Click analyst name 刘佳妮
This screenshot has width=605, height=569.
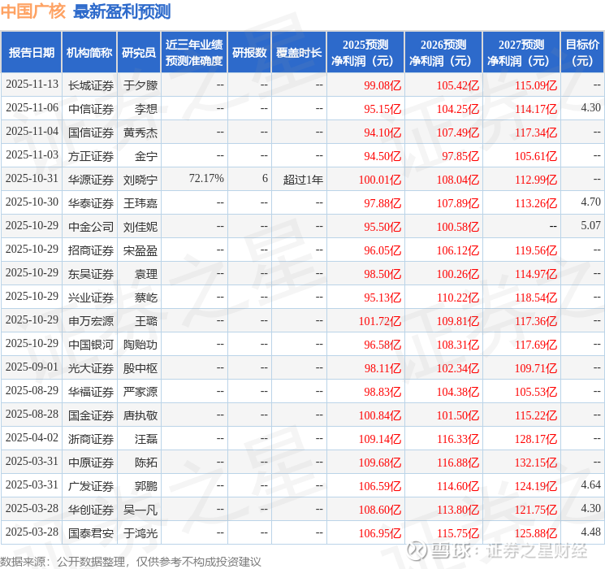coord(140,227)
